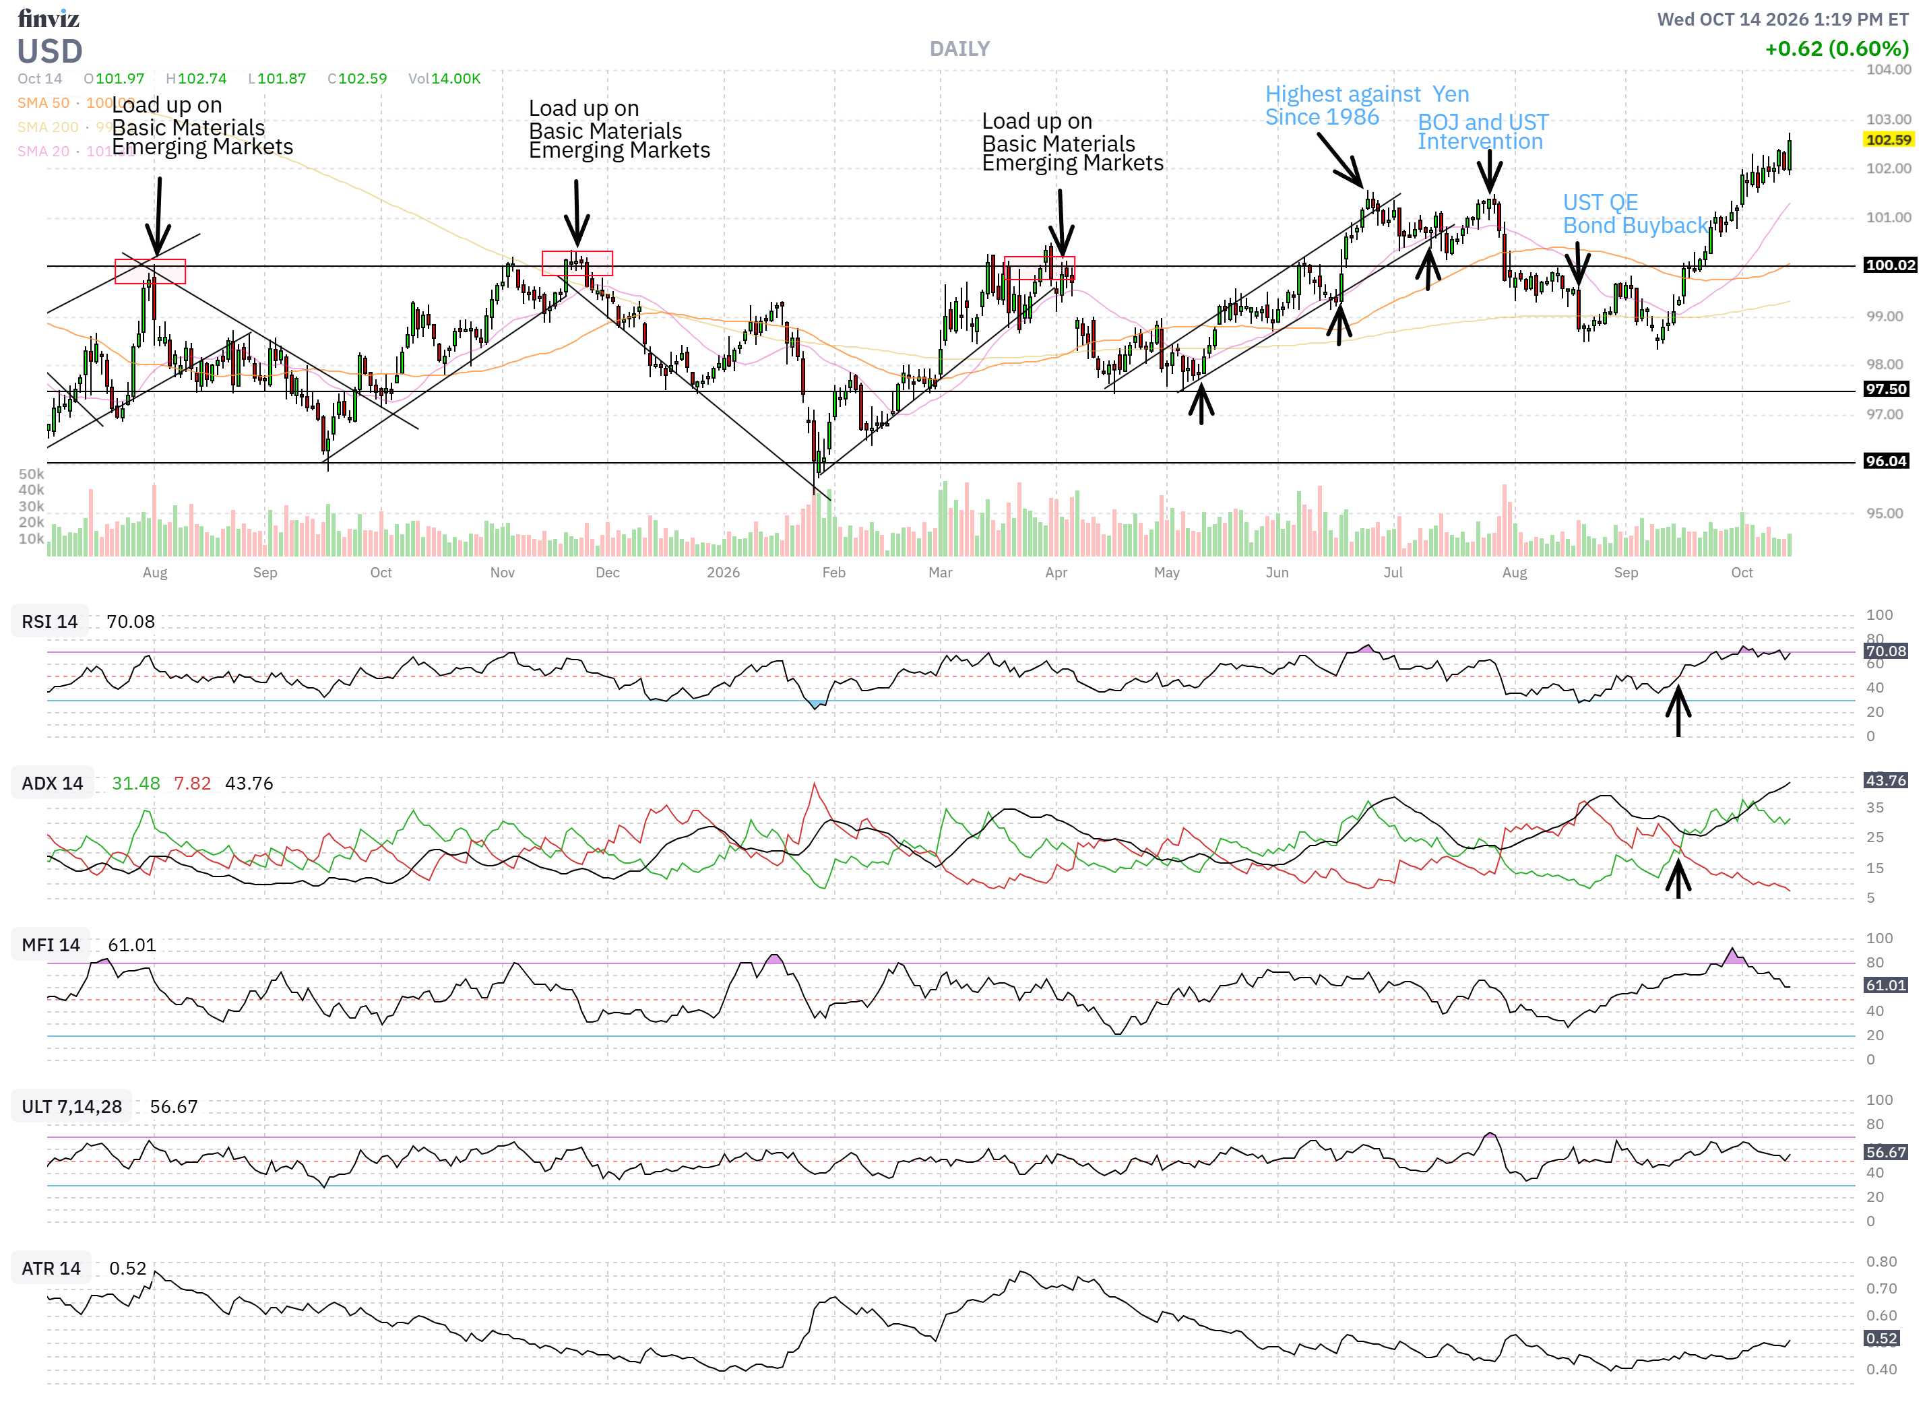1927x1404 pixels.
Task: Select the USD ticker symbol
Action: coord(50,52)
